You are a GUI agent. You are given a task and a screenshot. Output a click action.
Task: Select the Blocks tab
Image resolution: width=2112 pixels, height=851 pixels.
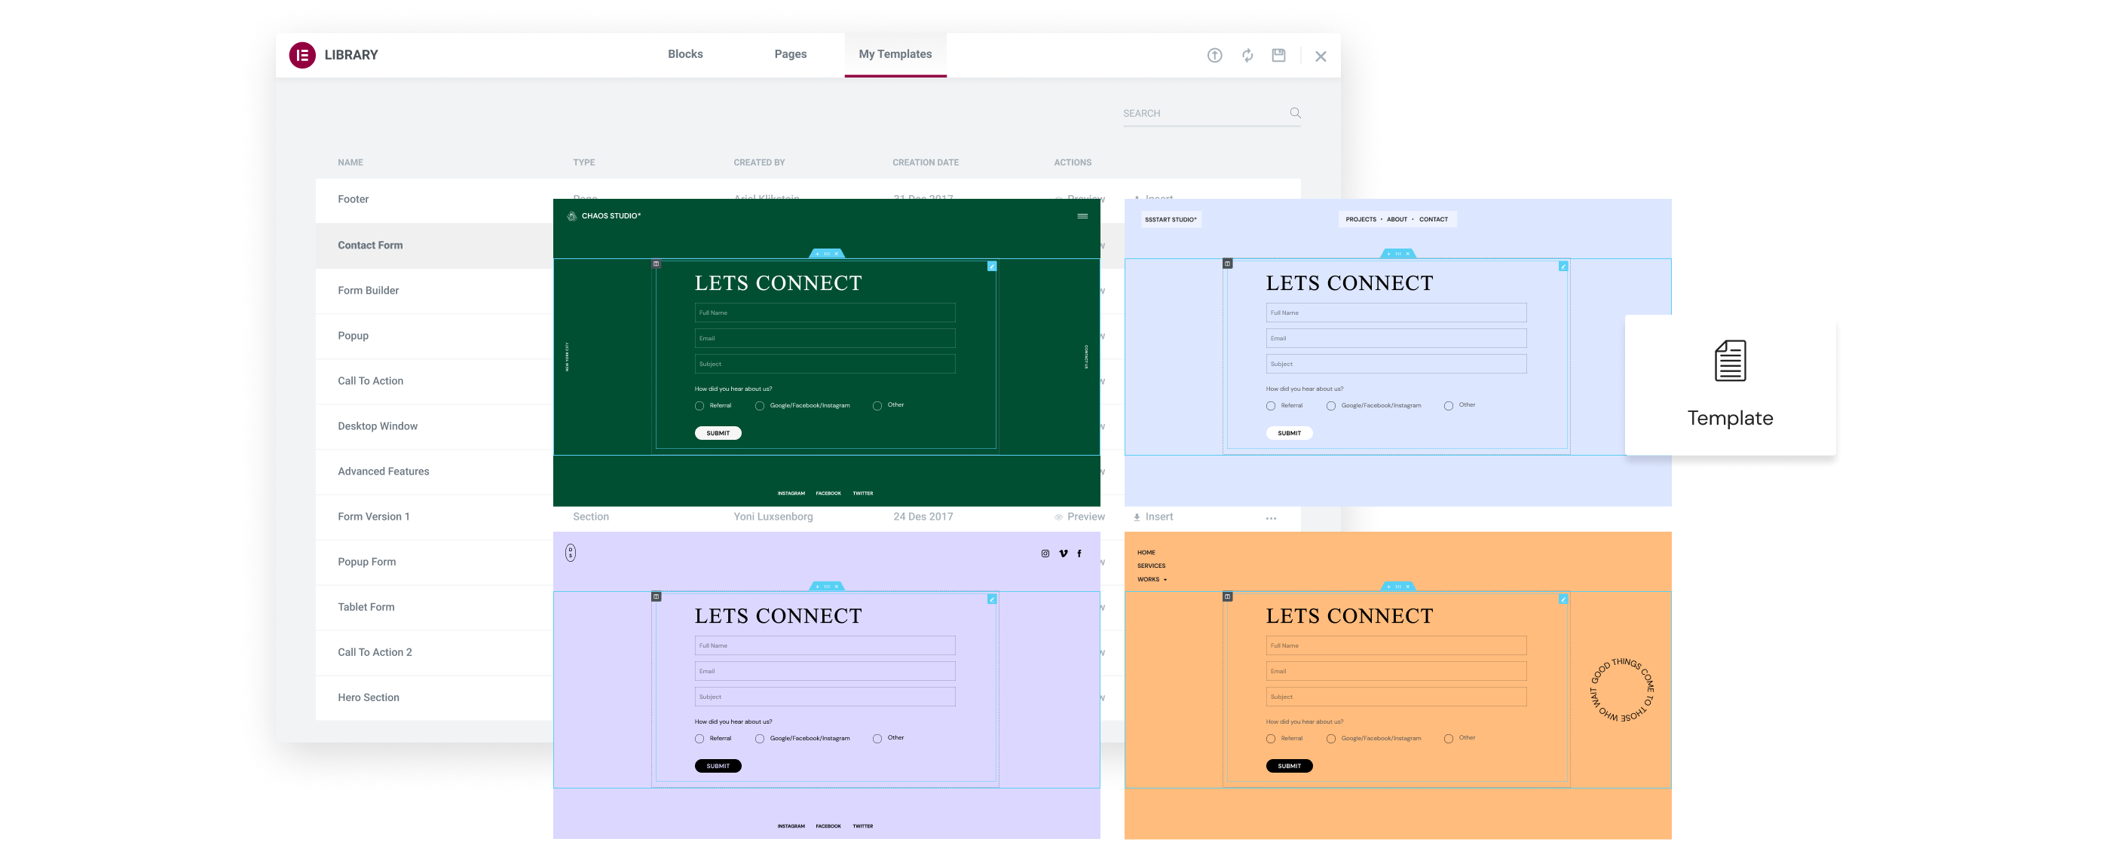coord(686,54)
